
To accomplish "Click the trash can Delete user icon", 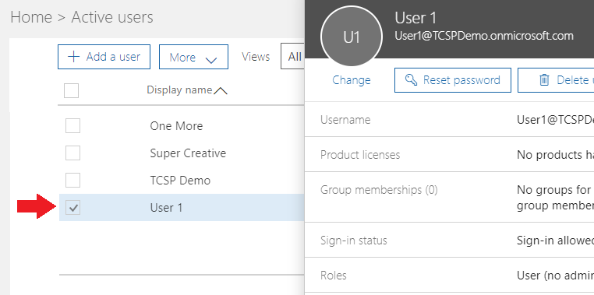I will pyautogui.click(x=544, y=80).
